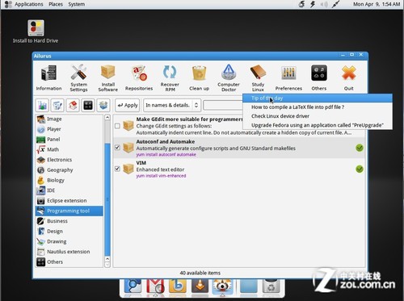Uncheck the Autoconf and Automake checkbox

(117, 148)
